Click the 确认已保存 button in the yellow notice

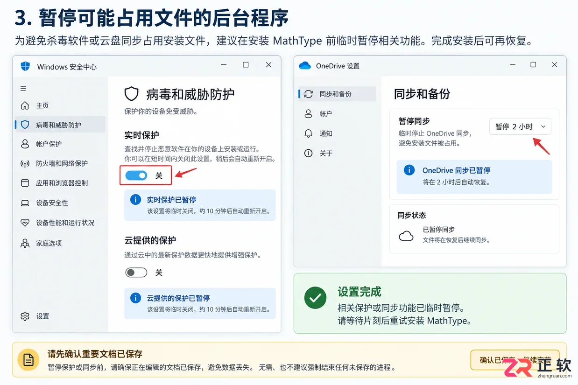[515, 360]
